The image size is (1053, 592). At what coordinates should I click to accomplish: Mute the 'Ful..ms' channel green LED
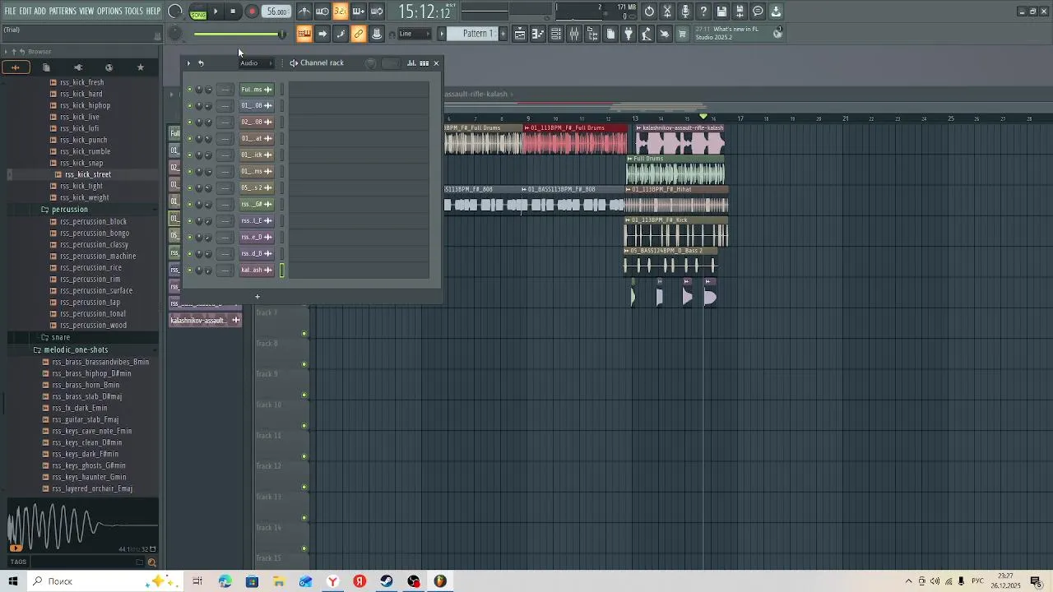coord(189,90)
